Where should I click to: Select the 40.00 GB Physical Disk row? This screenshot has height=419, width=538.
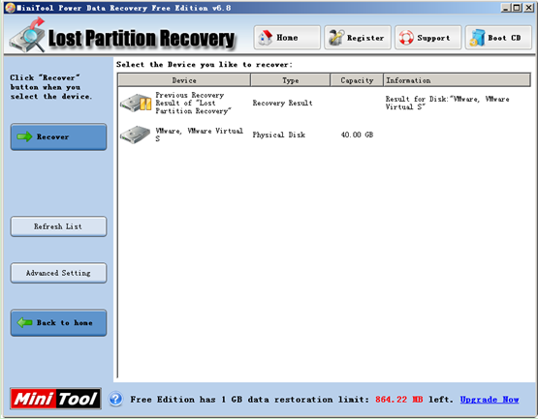324,135
